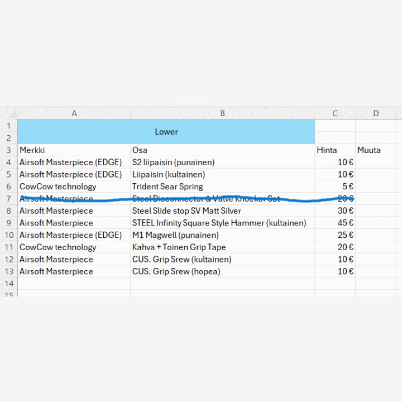Click the 'Hinta' header cell
The height and width of the screenshot is (402, 402).
(335, 150)
